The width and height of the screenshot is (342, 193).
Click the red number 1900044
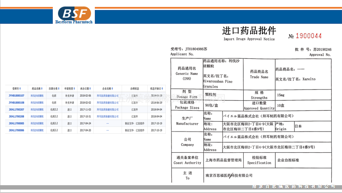tap(309, 36)
